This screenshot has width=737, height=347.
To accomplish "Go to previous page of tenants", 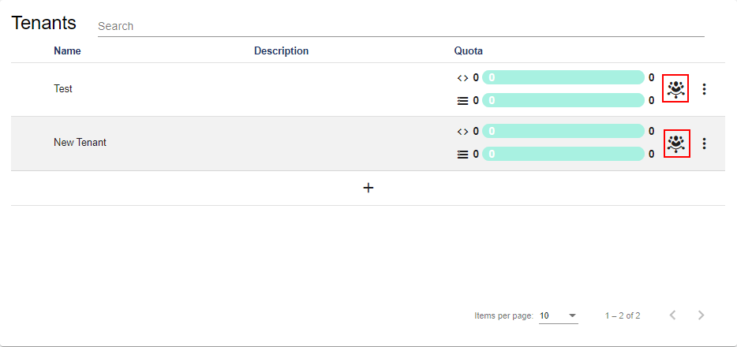I will pos(672,315).
